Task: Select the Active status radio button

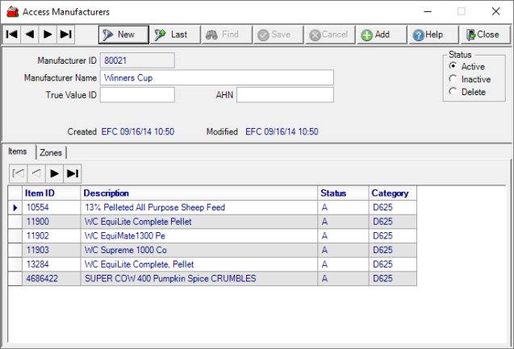Action: click(453, 67)
